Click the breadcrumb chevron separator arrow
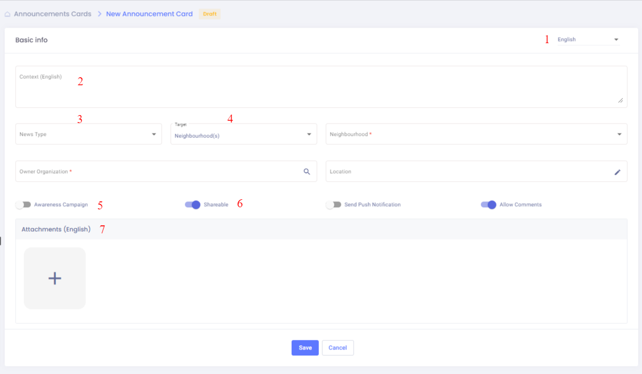This screenshot has height=374, width=642. [x=99, y=14]
